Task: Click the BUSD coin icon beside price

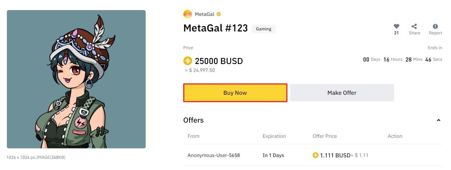Action: click(x=188, y=61)
